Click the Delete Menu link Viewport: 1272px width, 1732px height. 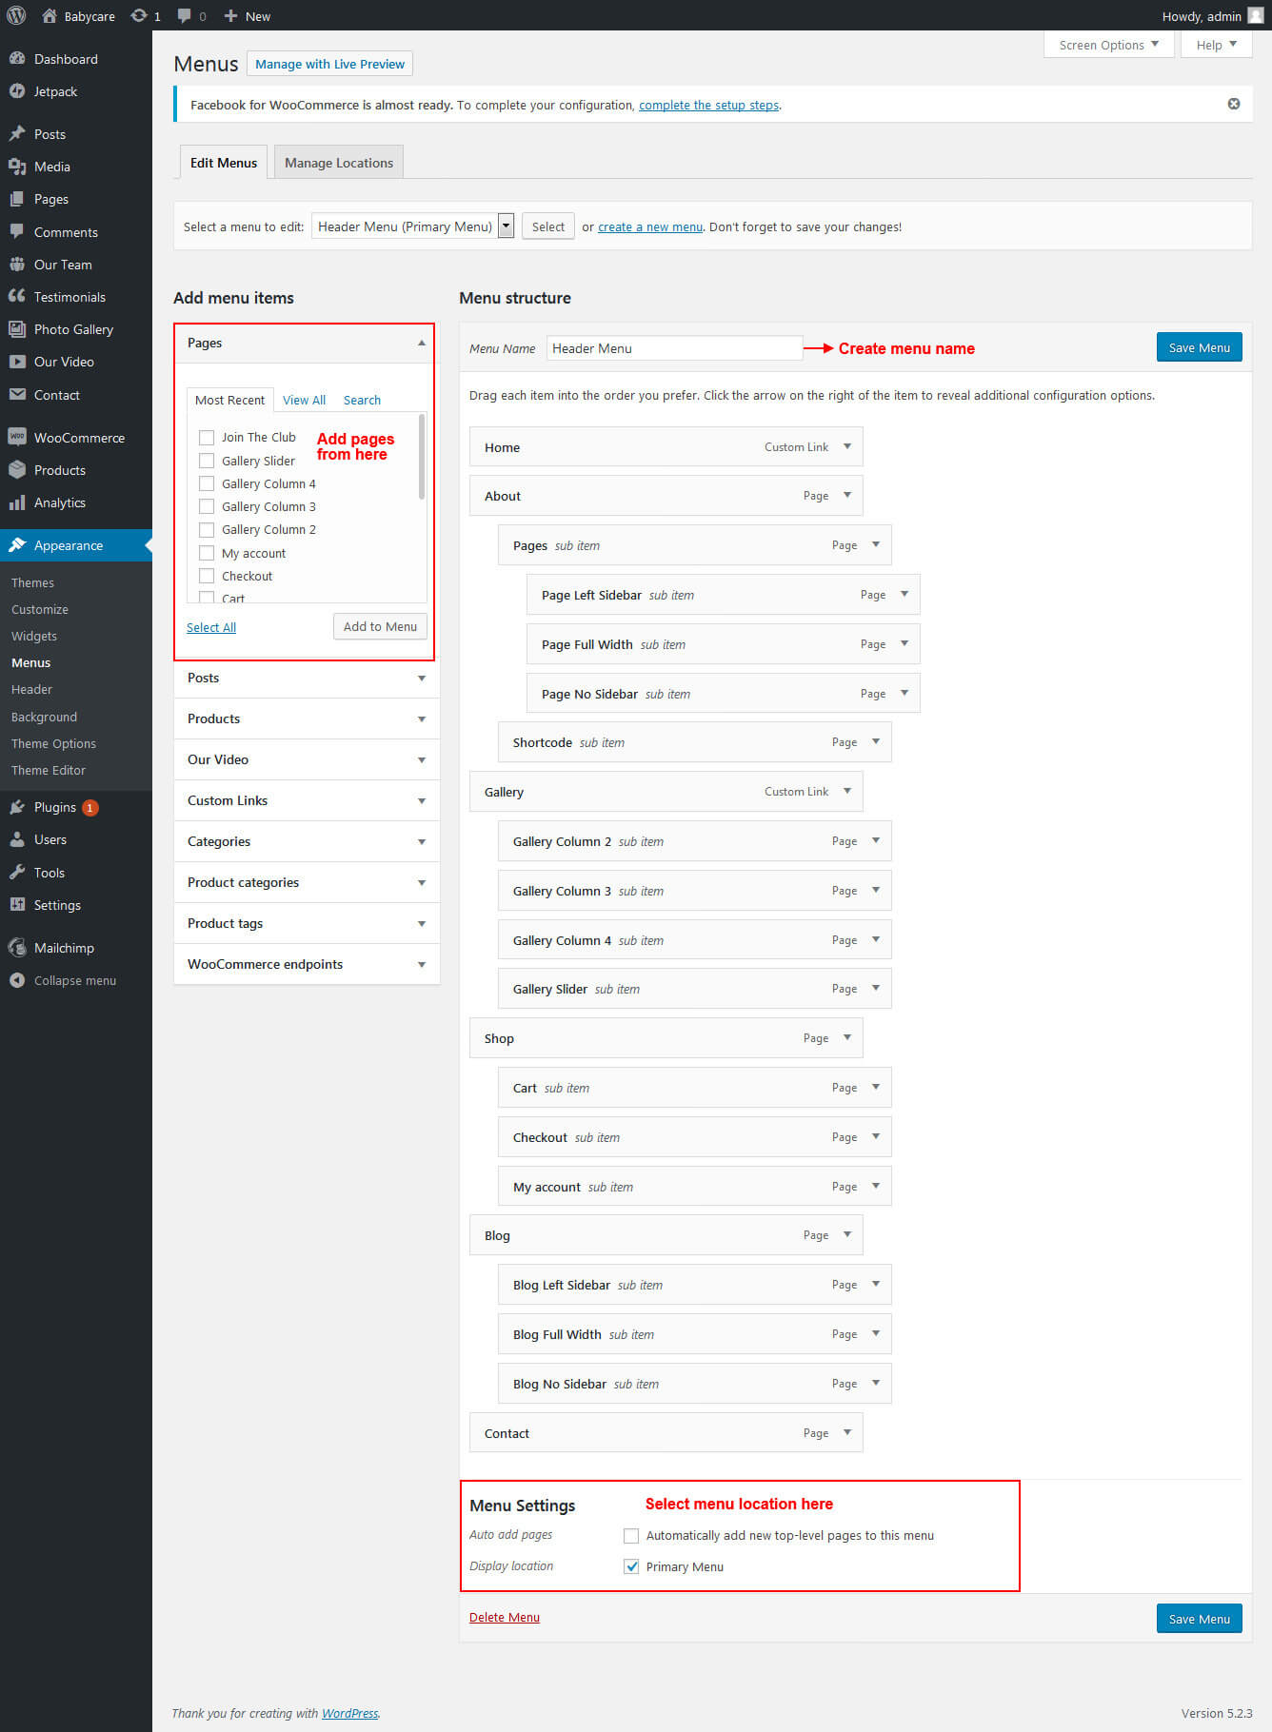(x=505, y=1617)
